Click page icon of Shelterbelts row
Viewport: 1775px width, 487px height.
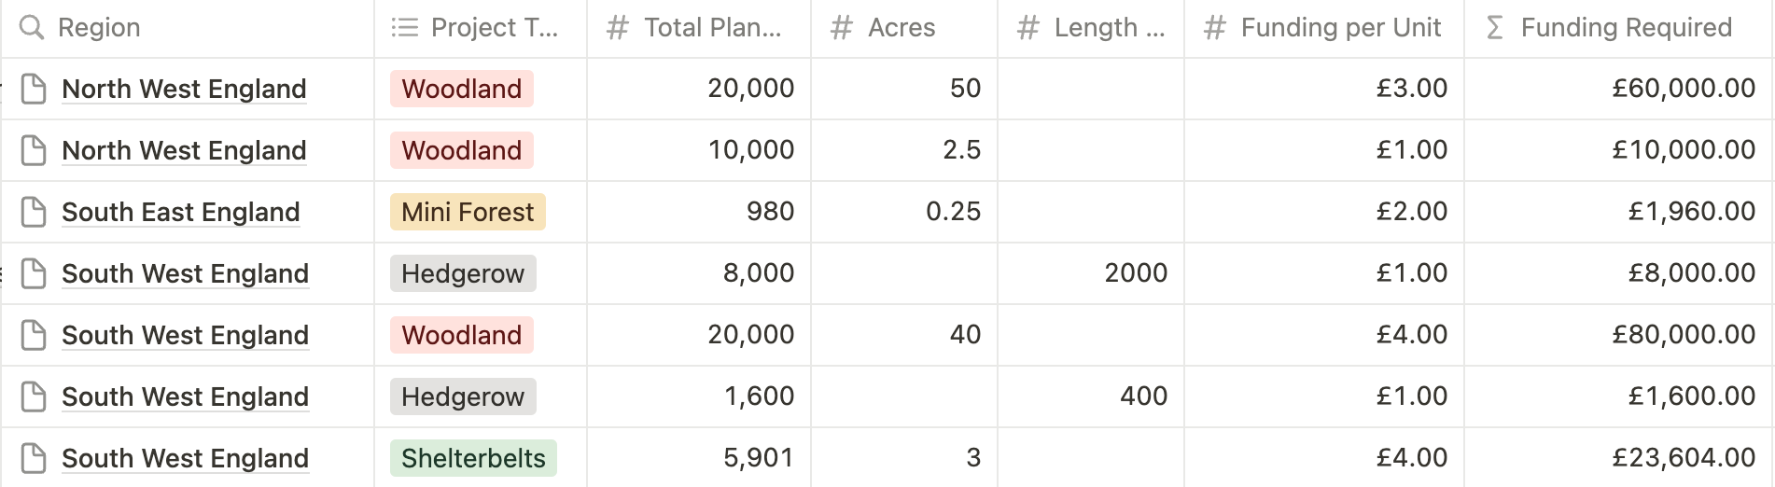[x=34, y=458]
